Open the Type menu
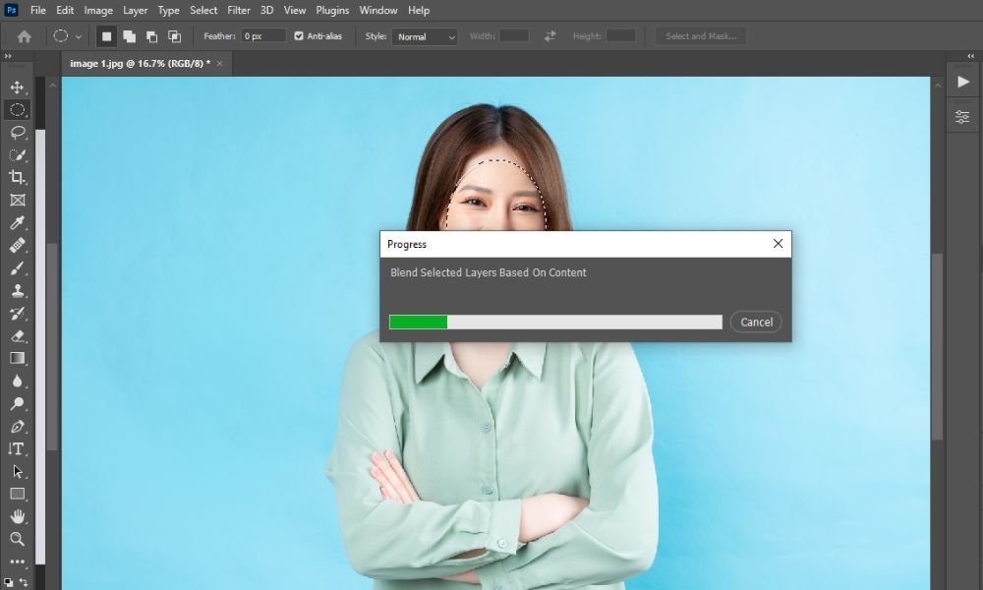983x590 pixels. (x=169, y=10)
